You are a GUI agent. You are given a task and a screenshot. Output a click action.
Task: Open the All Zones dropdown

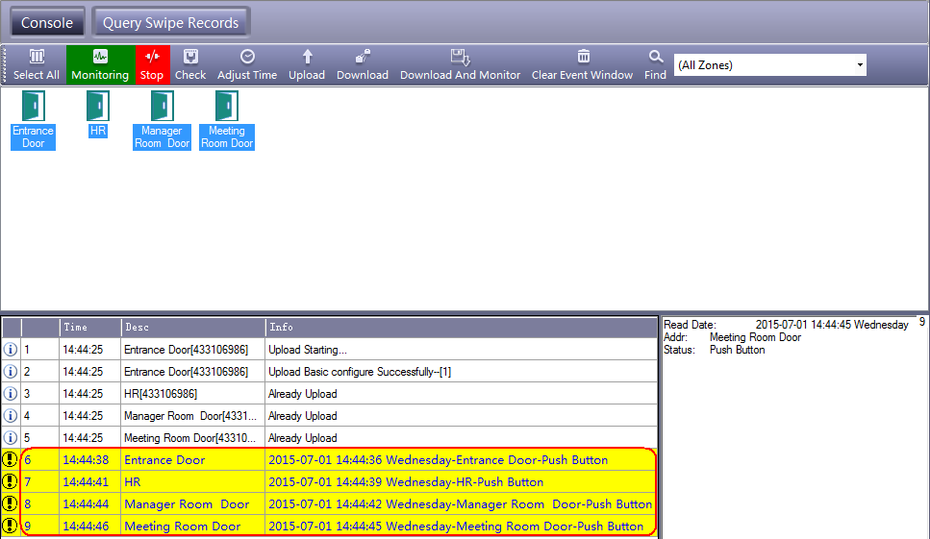click(769, 65)
